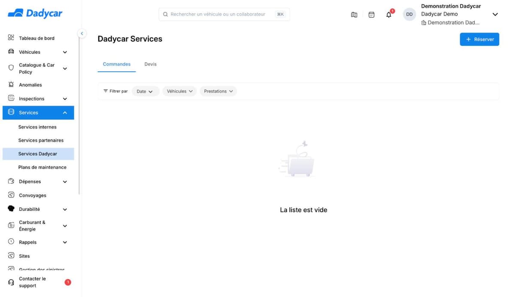The height and width of the screenshot is (297, 515).
Task: Click the ⌘K shortcut hint
Action: coord(280,14)
